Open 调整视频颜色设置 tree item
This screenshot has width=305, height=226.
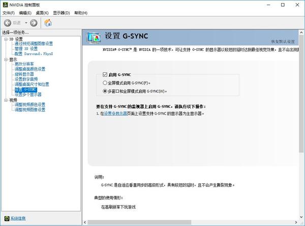click(30, 105)
